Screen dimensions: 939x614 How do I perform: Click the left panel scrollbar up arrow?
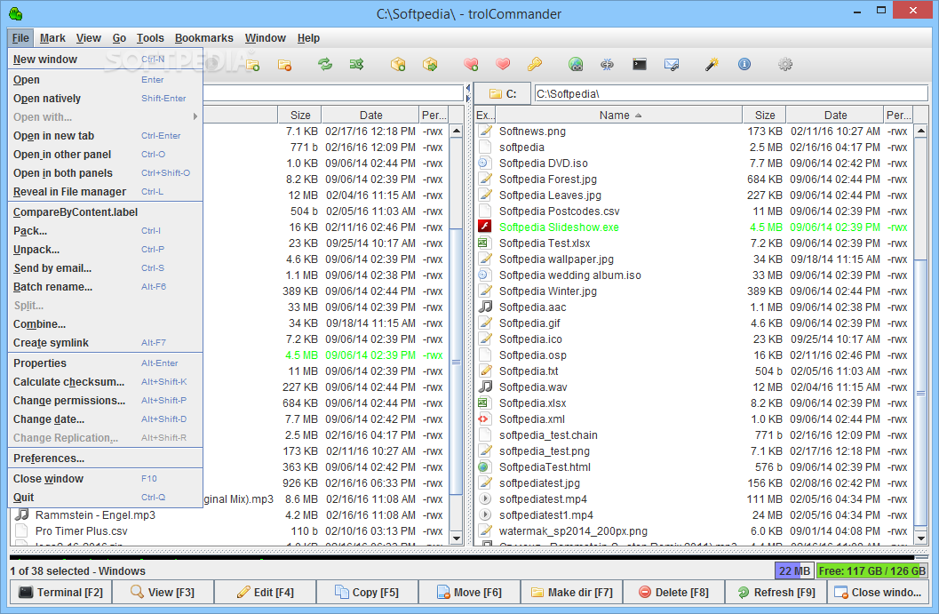tap(457, 132)
